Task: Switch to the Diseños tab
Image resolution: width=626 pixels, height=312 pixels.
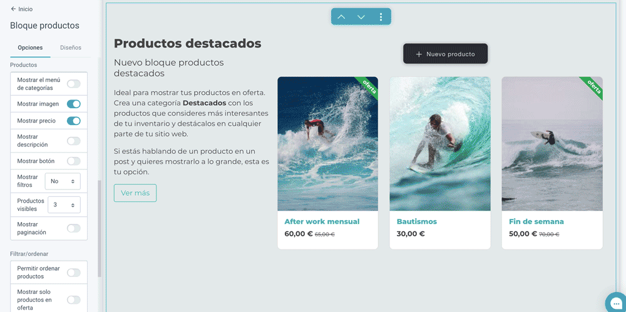Action: [71, 48]
